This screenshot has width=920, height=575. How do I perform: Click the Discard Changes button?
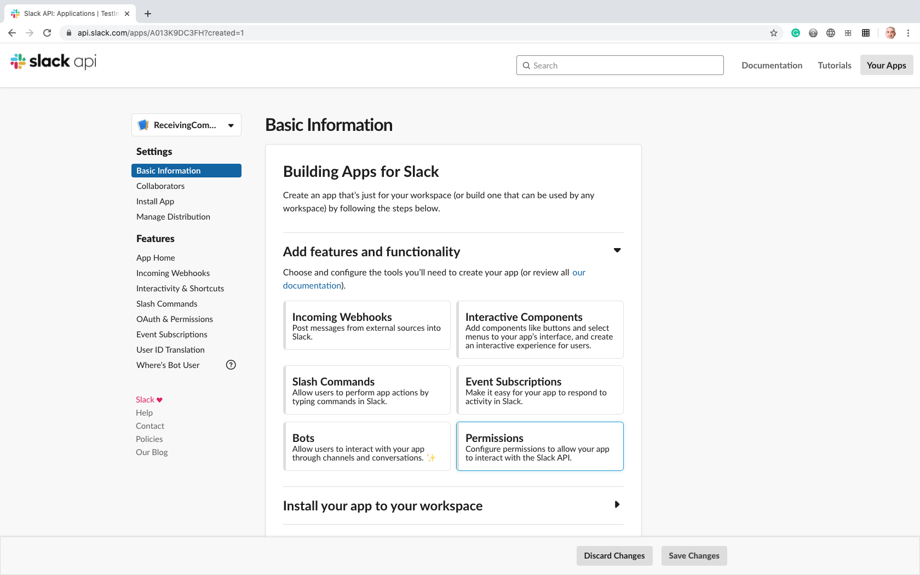point(614,556)
